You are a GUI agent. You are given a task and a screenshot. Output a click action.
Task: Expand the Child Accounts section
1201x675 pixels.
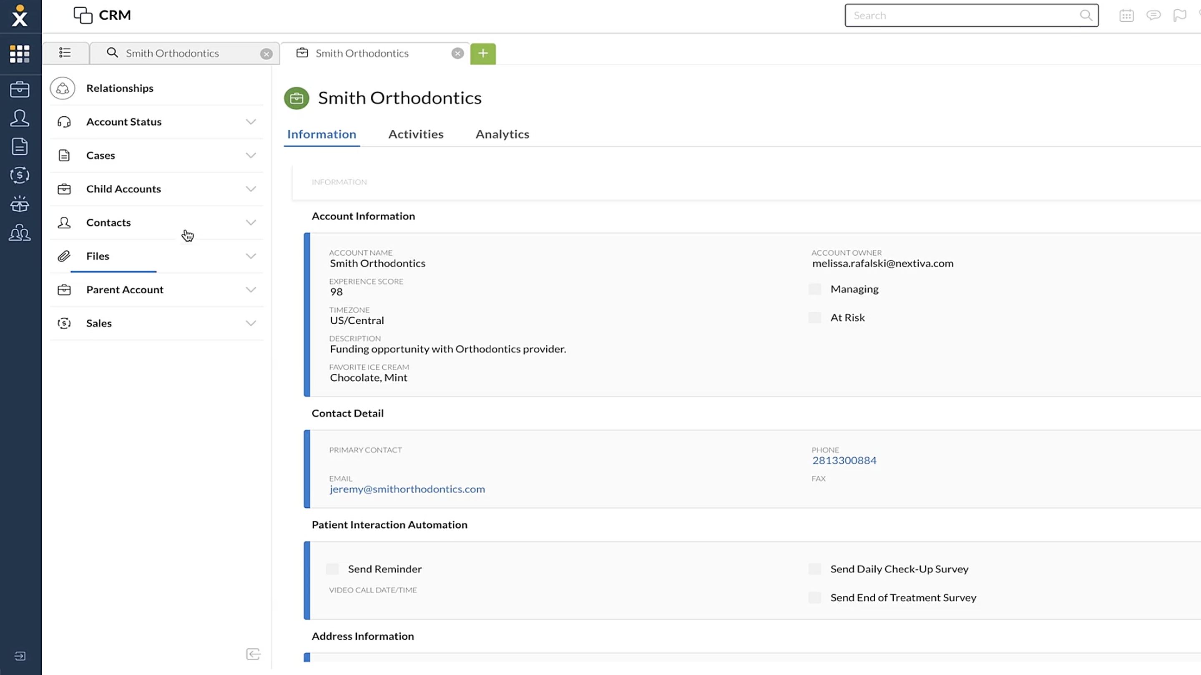pyautogui.click(x=251, y=188)
